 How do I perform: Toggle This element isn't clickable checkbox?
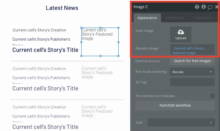[x=212, y=96]
